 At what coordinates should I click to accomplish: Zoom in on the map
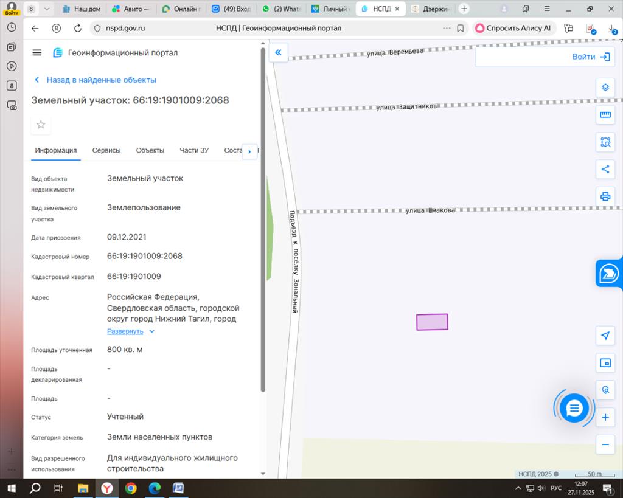click(605, 418)
